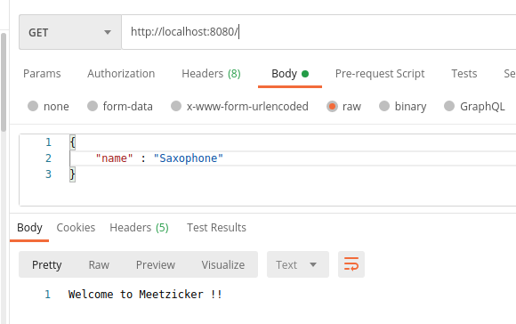The height and width of the screenshot is (324, 516).
Task: Open the request Headers (8) tab
Action: click(211, 73)
